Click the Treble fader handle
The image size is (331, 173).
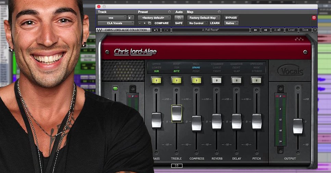click(177, 114)
